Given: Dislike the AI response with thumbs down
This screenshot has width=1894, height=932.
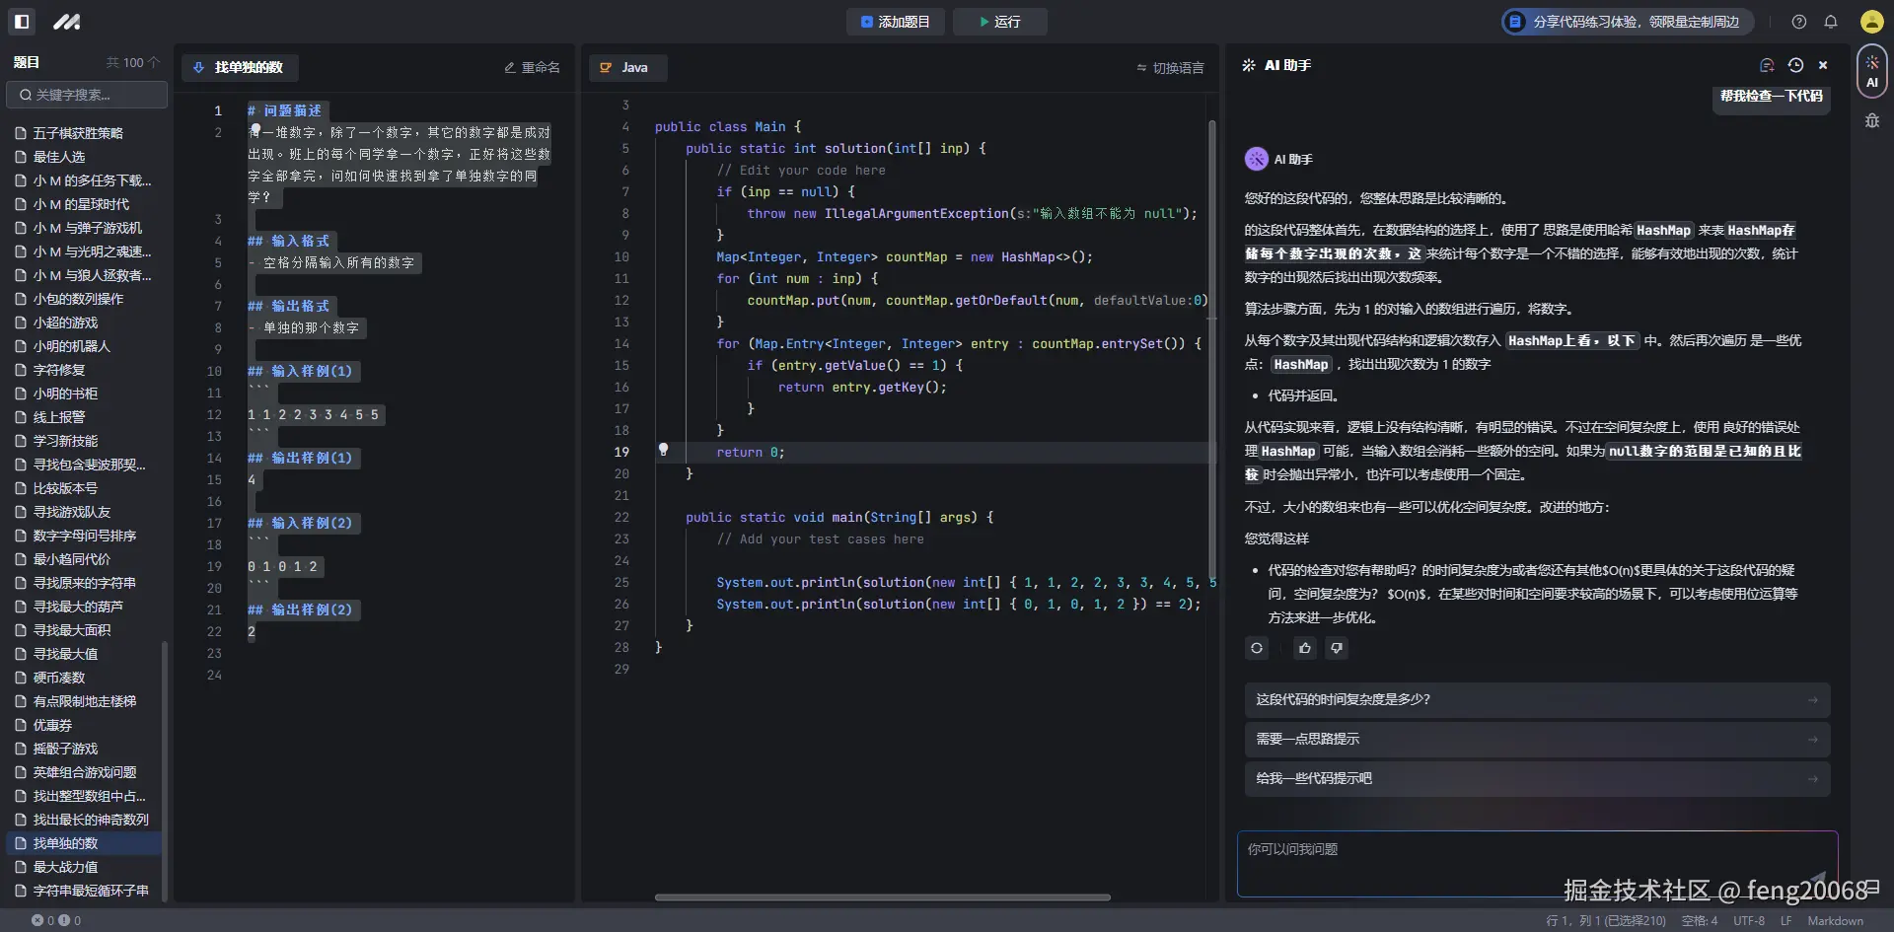Looking at the screenshot, I should coord(1337,648).
